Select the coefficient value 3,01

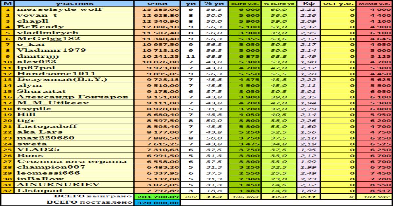point(308,91)
